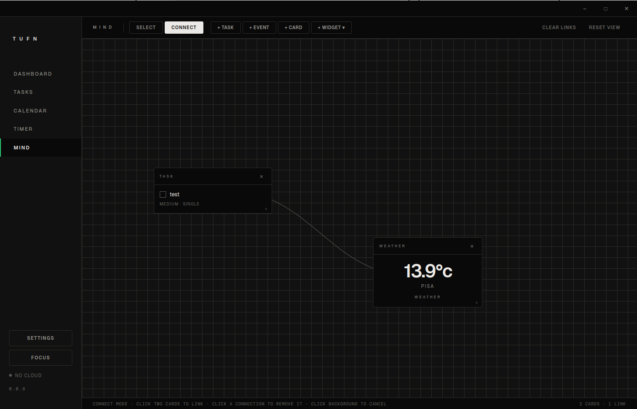Toggle Connect mode button
The height and width of the screenshot is (409, 637).
pos(184,27)
